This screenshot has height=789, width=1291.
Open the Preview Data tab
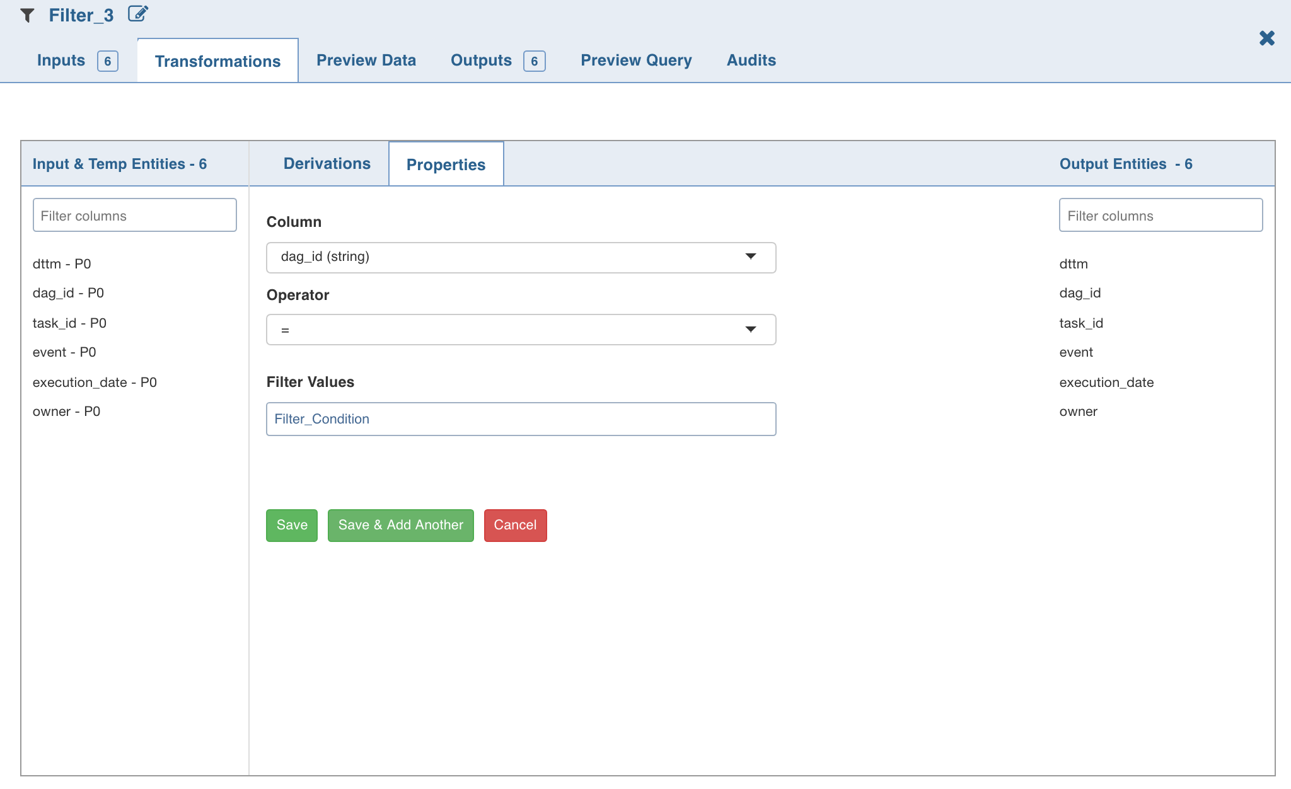pos(366,60)
